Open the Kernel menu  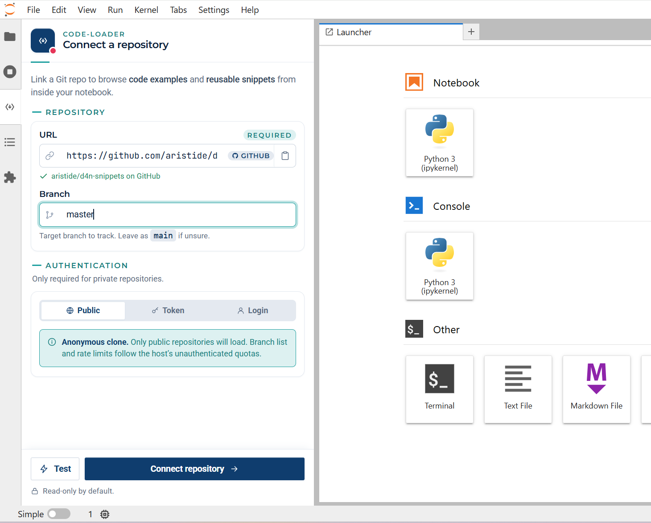146,10
